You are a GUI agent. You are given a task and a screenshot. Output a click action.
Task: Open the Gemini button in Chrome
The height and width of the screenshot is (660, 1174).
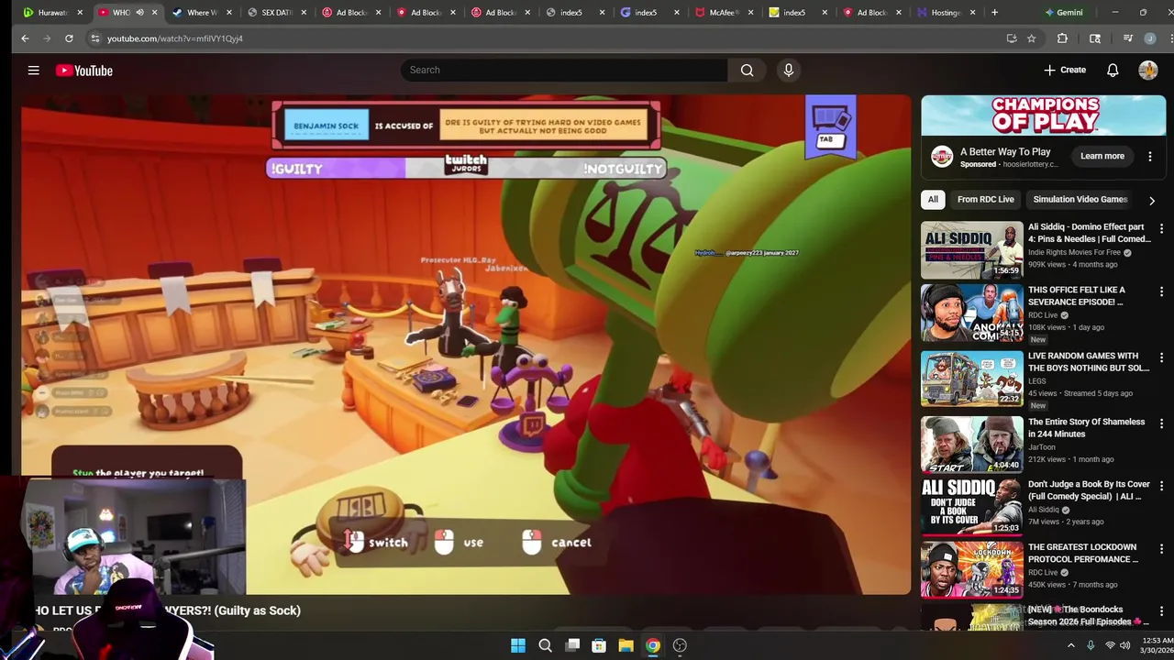(1063, 13)
